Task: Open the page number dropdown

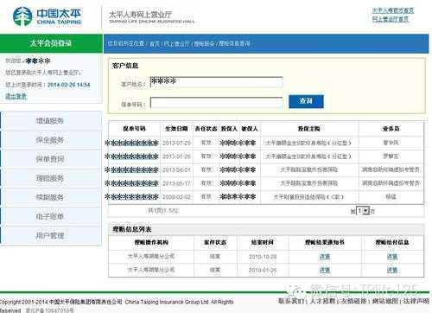Action: [363, 211]
